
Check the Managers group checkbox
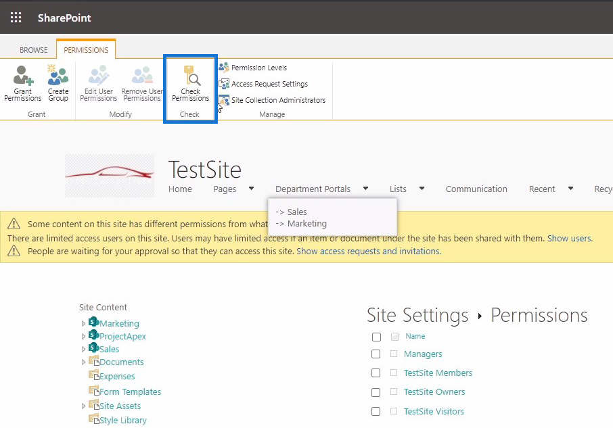376,354
